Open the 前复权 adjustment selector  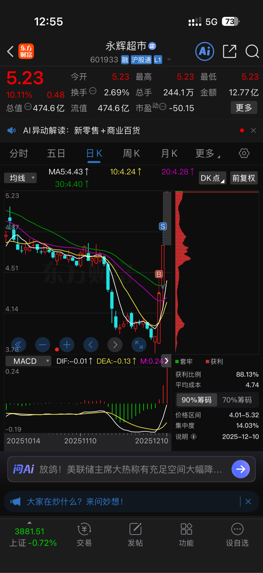(244, 178)
